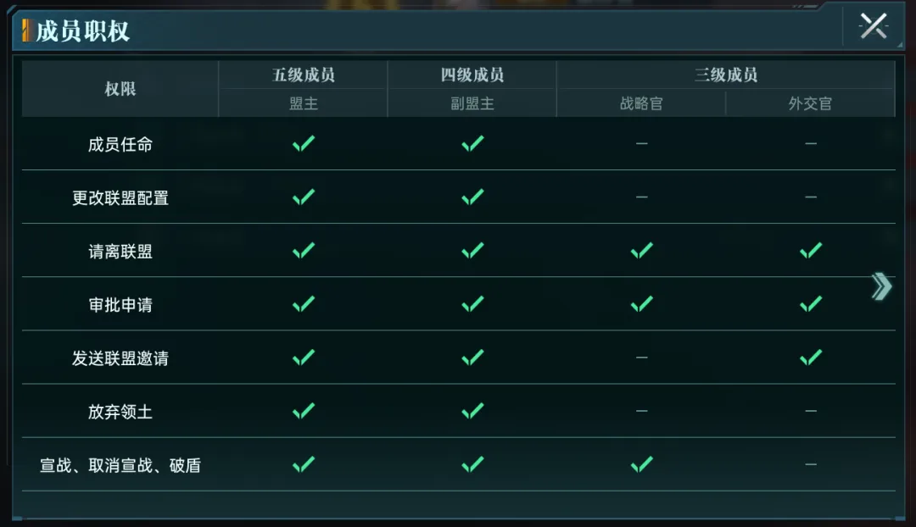Click 战略官 checkmark for 请离联盟

point(641,251)
